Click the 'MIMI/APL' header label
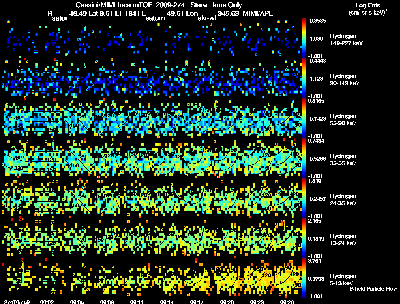 coord(258,13)
